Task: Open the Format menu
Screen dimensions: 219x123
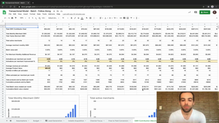Action: [x=32, y=14]
